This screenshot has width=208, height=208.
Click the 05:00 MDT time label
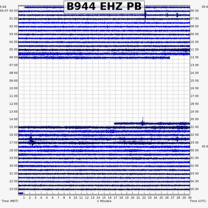pyautogui.click(x=14, y=49)
